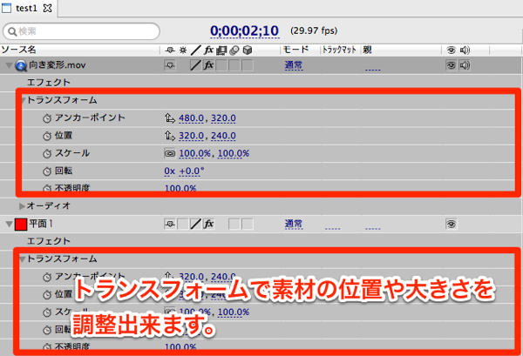Click the QuickTime icon of 向き変形.mov
Viewport: 523px width, 356px height.
(x=21, y=65)
